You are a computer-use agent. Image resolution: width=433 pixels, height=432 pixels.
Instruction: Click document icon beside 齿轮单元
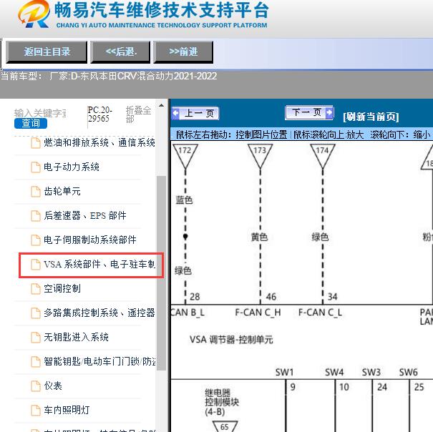35,191
